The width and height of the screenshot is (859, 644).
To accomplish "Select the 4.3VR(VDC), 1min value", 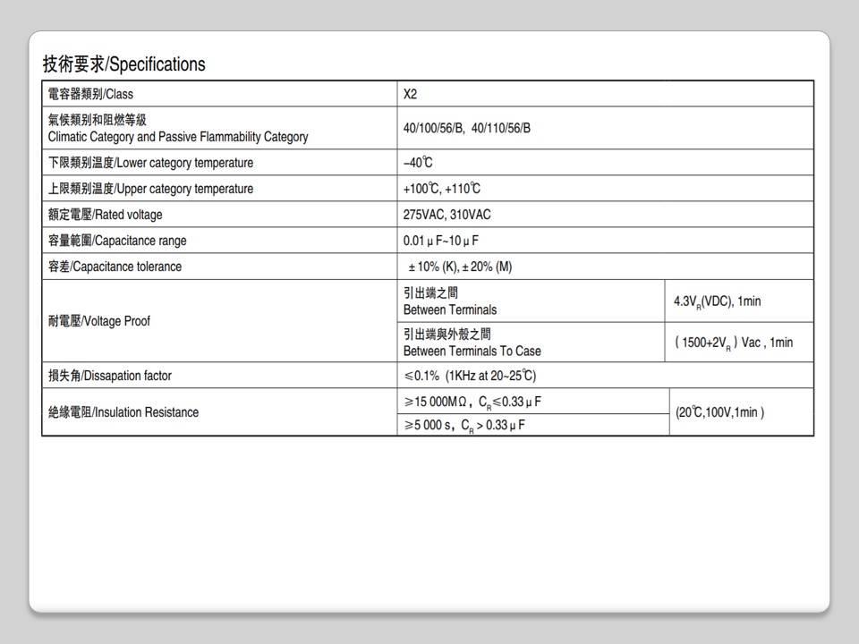I will 717,301.
